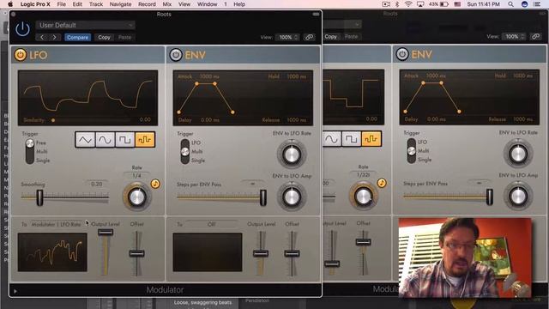The height and width of the screenshot is (309, 549).
Task: Click the link icon next to View 100%
Action: click(x=309, y=37)
